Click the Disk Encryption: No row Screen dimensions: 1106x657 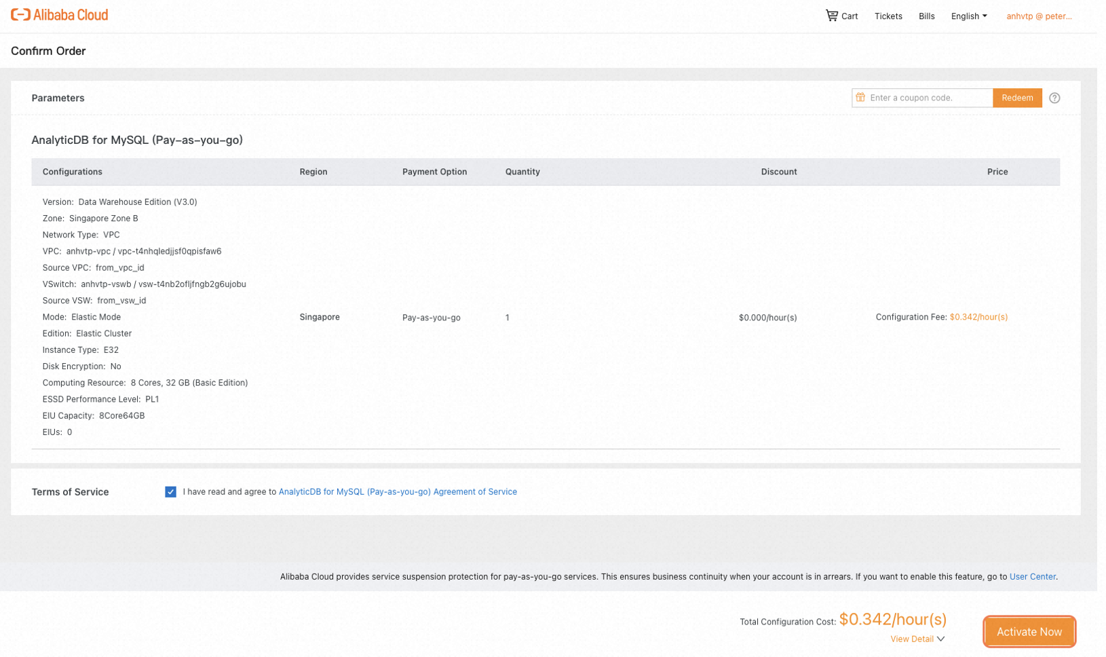(x=81, y=367)
